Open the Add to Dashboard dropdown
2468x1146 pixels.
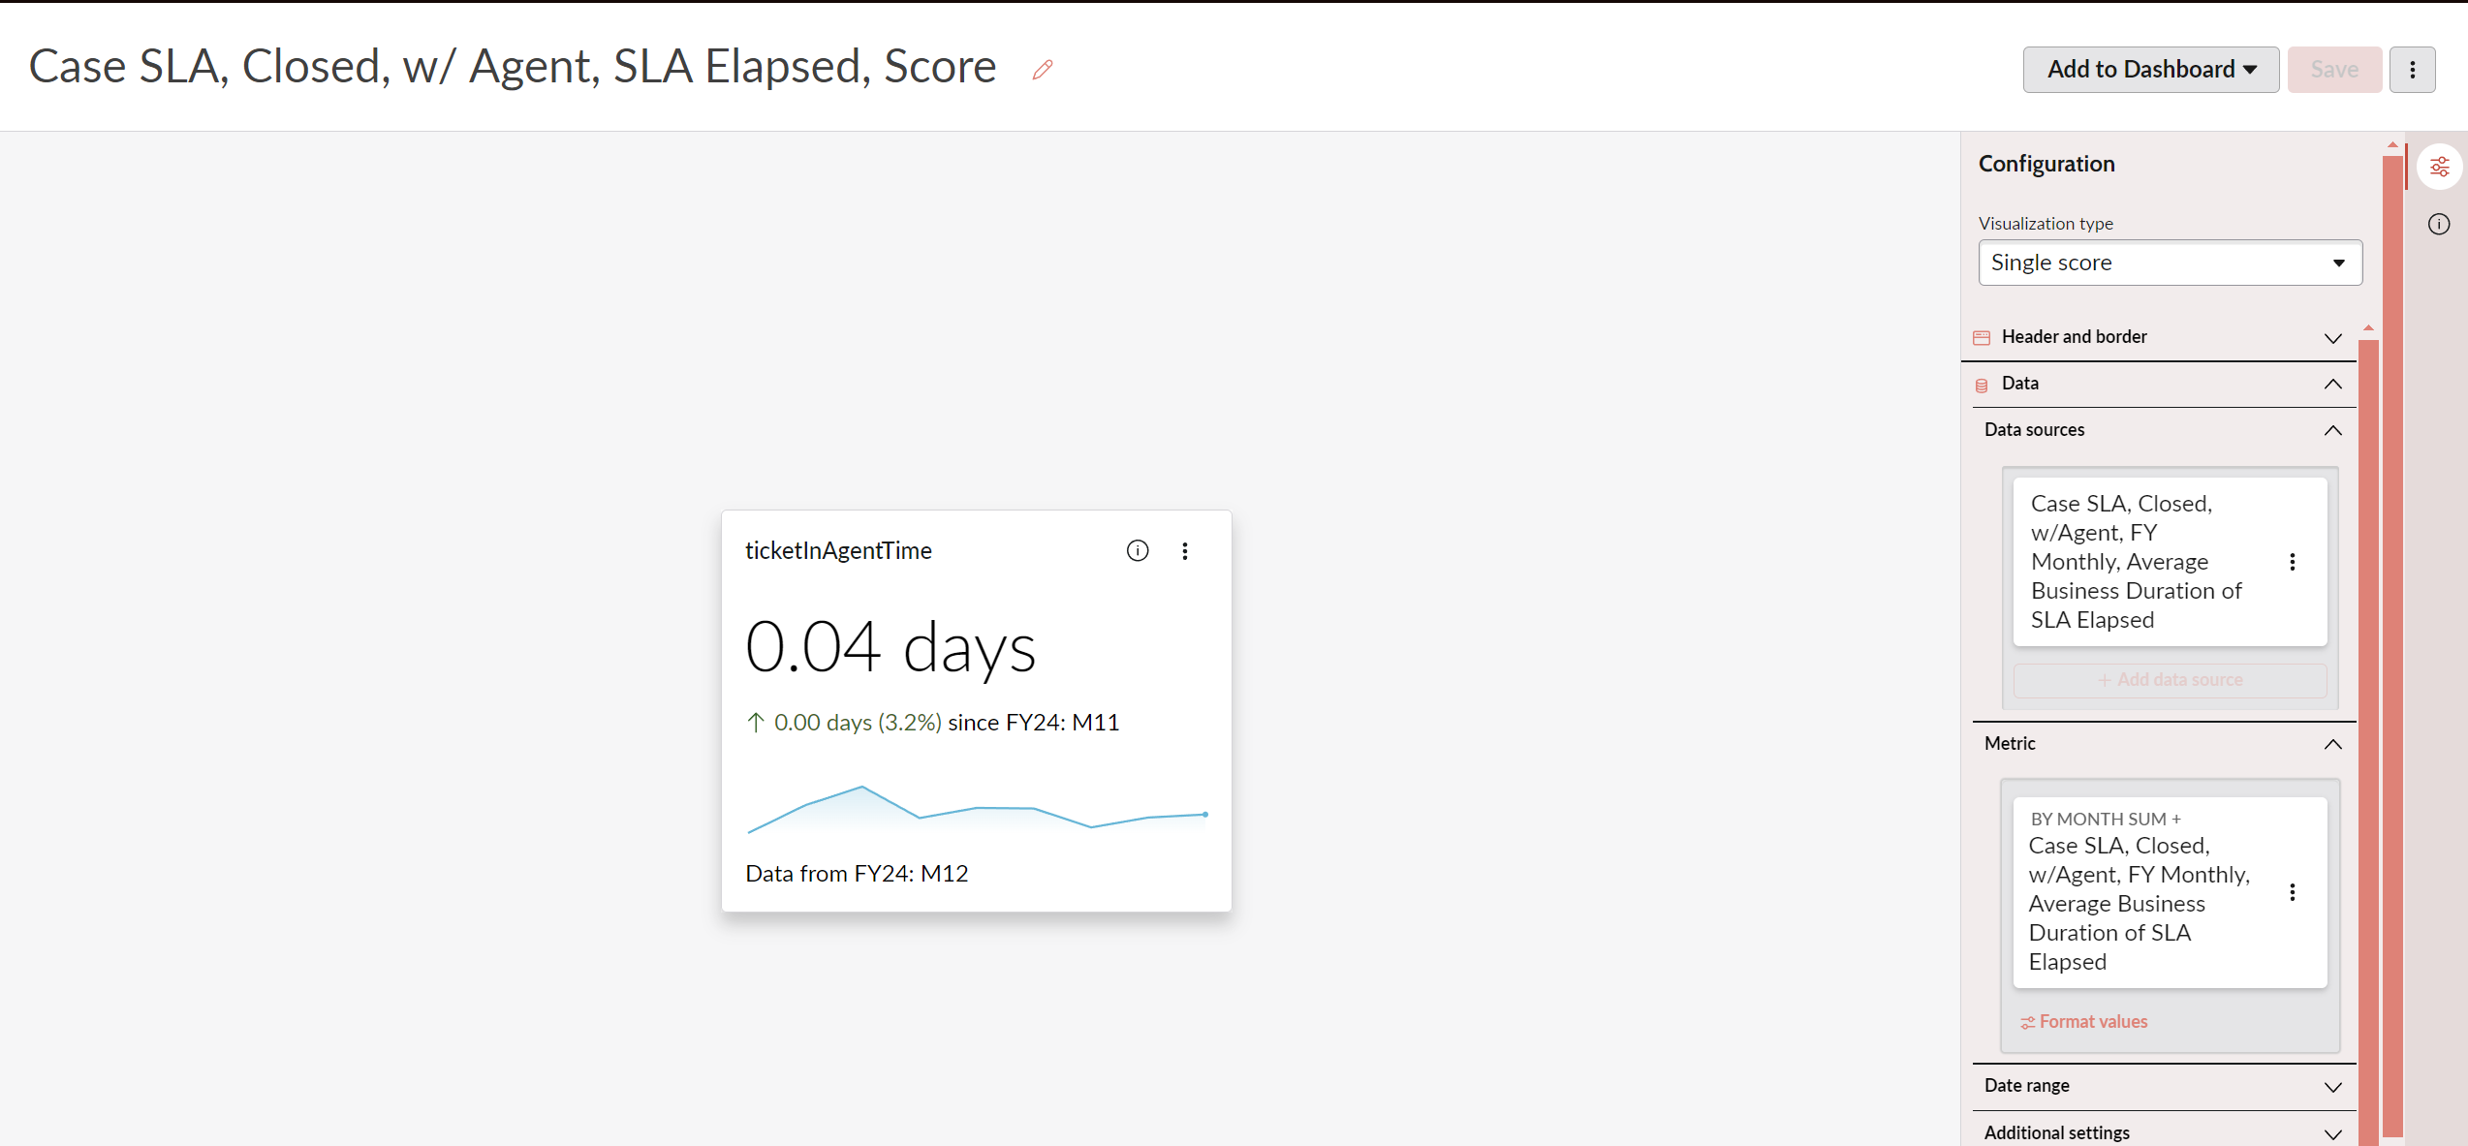(2150, 70)
